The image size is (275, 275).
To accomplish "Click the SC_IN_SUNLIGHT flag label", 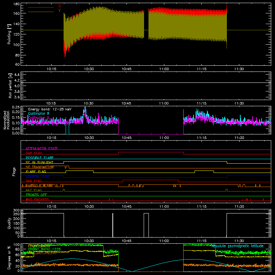I will point(40,162).
